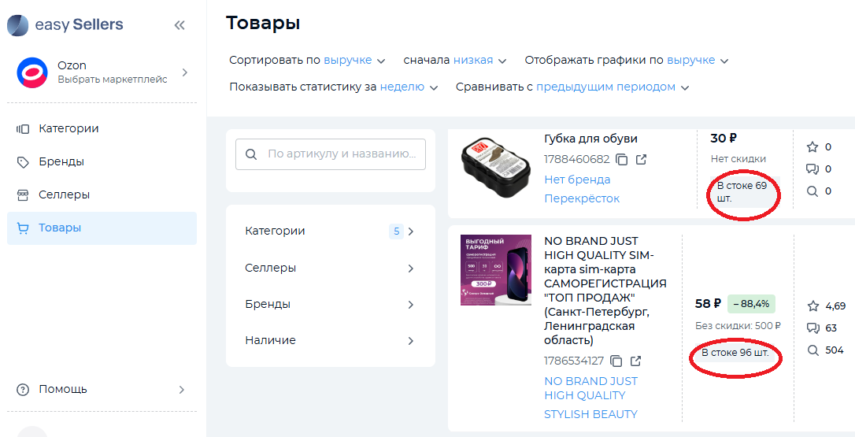Select Товары in the sidebar
This screenshot has height=437, width=855.
click(x=60, y=228)
